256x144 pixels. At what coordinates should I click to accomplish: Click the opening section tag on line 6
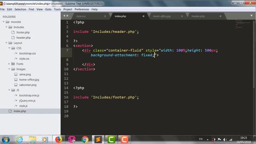pos(83,46)
